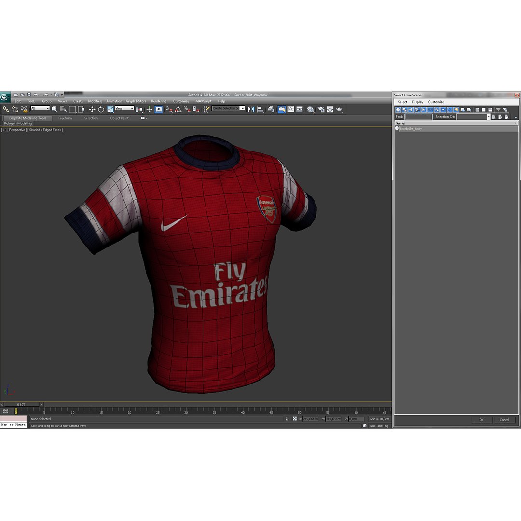Open the Rendered Frame Window
This screenshot has width=521, height=521.
(330, 109)
